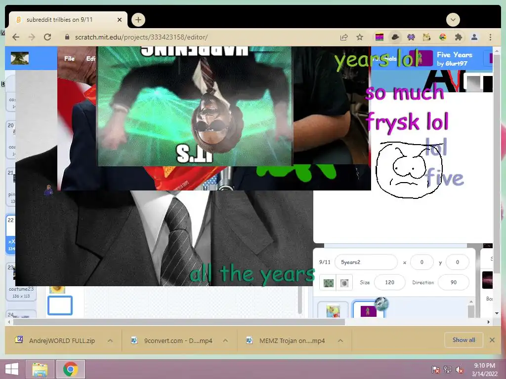Open the 'Five Years by Glurt97' project header
Screen dimensions: 506x379
(455, 59)
